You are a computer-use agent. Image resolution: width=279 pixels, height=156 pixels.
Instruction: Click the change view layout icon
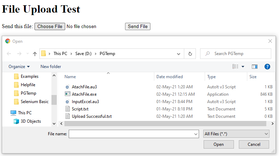coord(235,67)
